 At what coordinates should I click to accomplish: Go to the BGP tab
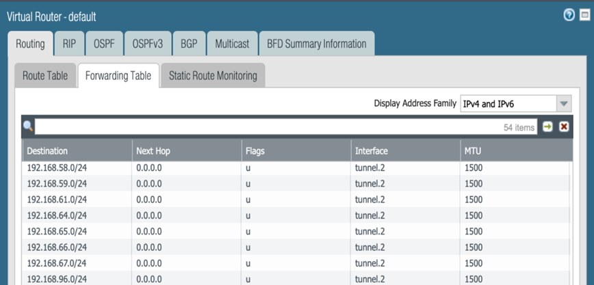pyautogui.click(x=188, y=44)
